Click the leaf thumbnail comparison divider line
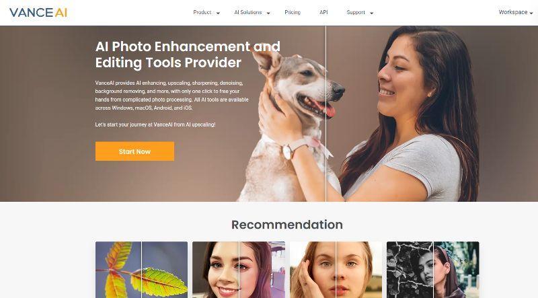Viewport: 538px width, 298px height. click(x=141, y=270)
